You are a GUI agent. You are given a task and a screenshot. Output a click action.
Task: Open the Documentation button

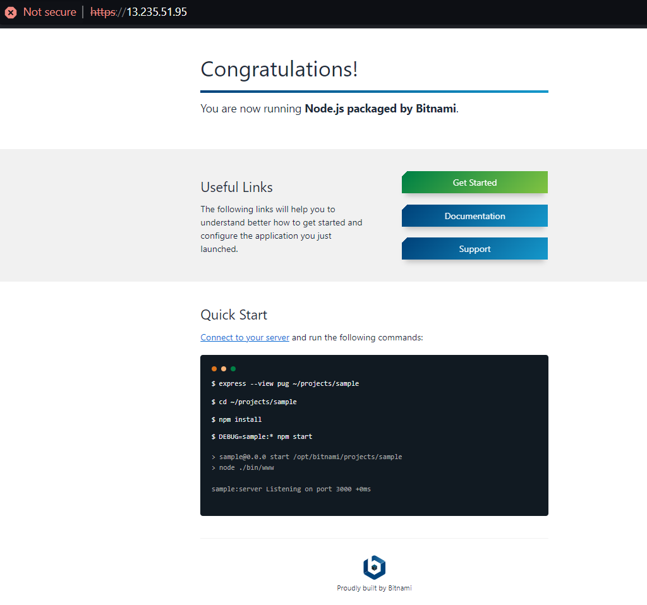475,216
